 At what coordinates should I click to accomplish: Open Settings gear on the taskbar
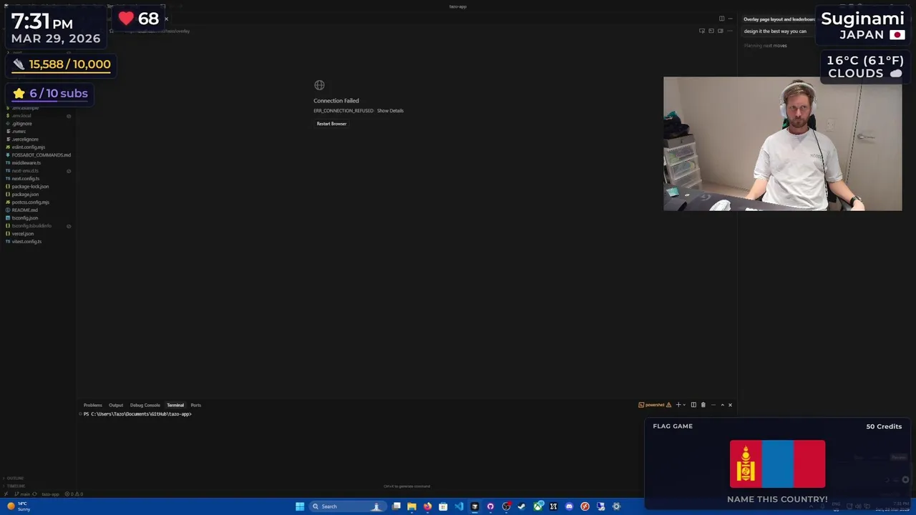click(616, 506)
